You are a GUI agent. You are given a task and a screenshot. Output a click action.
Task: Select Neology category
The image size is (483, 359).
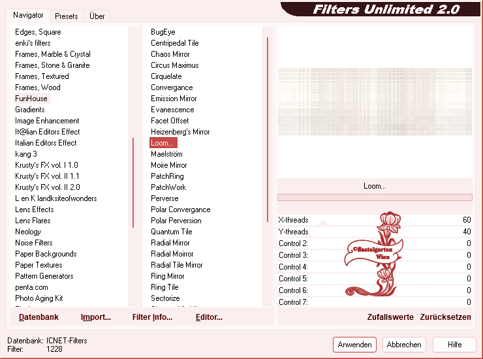[x=27, y=232]
